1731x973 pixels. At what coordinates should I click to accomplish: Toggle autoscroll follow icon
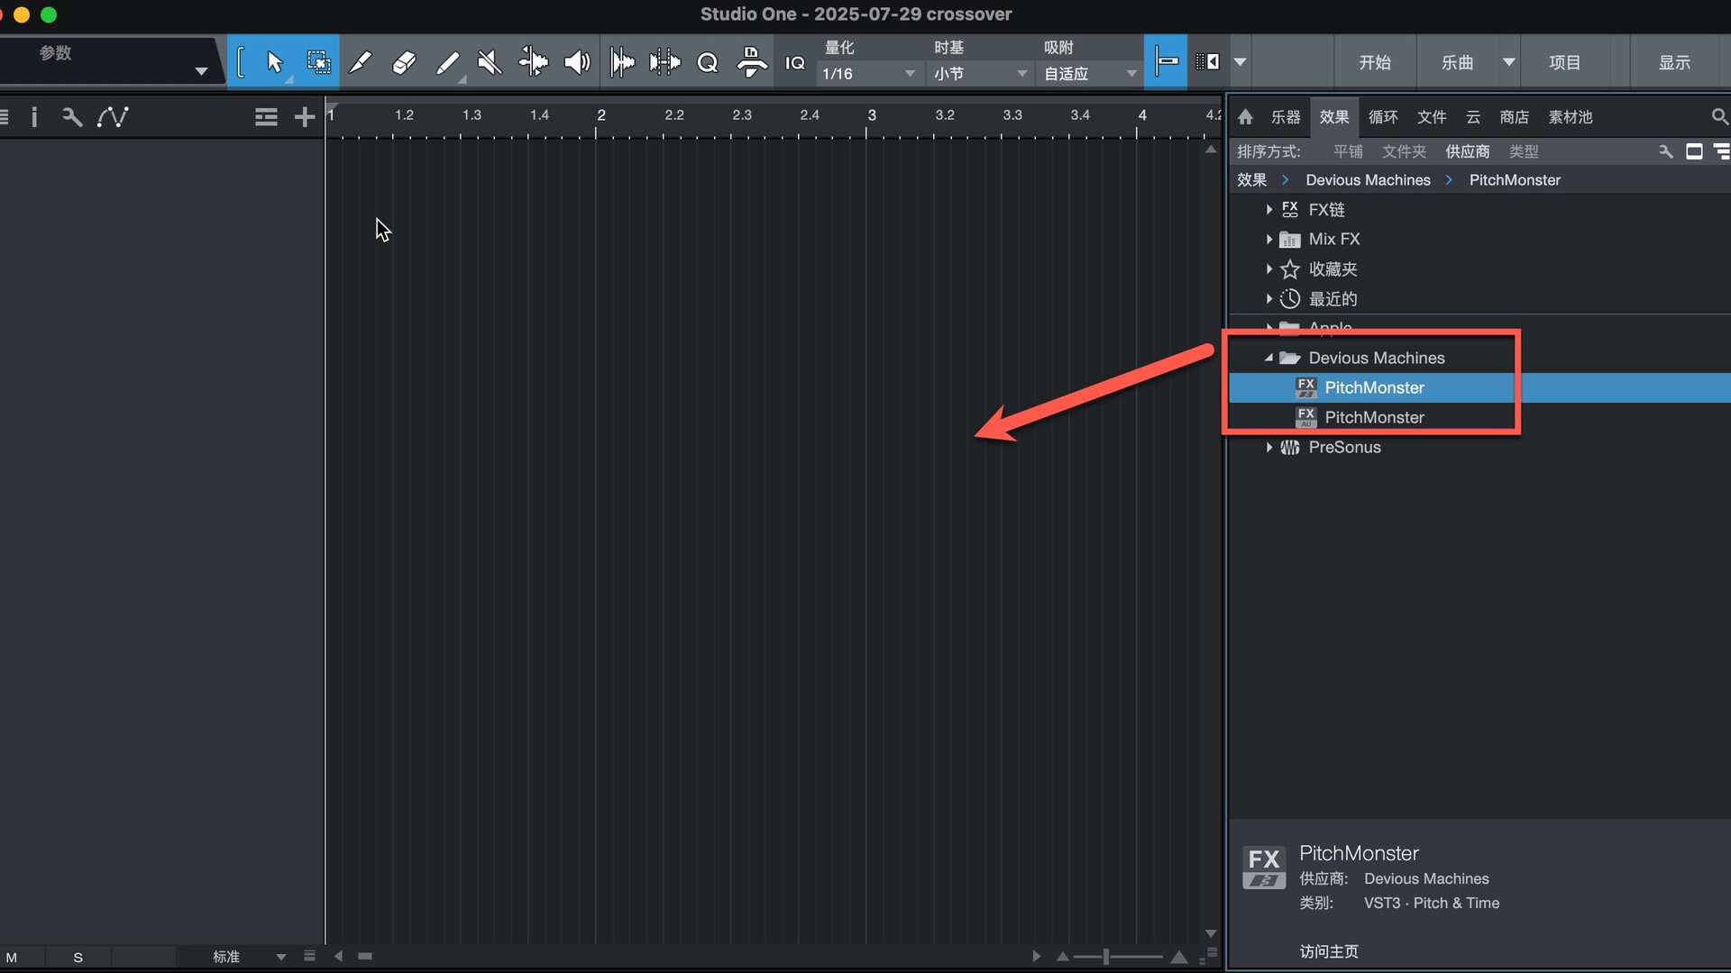[x=1207, y=62]
